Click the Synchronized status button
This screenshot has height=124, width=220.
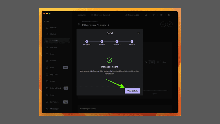coord(132,15)
